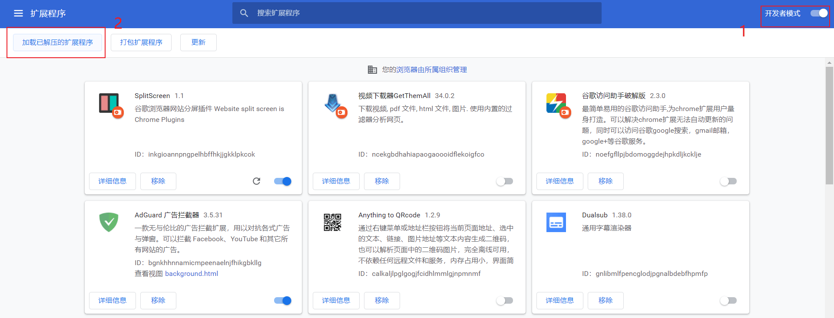Click the Dualsub extension icon
This screenshot has height=318, width=834.
[x=556, y=222]
